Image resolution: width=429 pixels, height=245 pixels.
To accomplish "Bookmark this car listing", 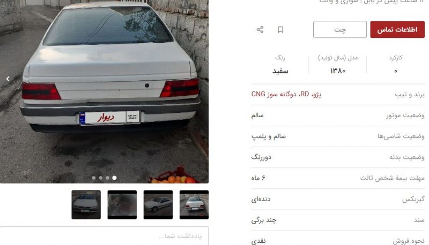I will pyautogui.click(x=280, y=29).
